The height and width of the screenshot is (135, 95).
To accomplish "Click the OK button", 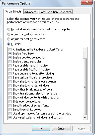I will tap(41, 128).
